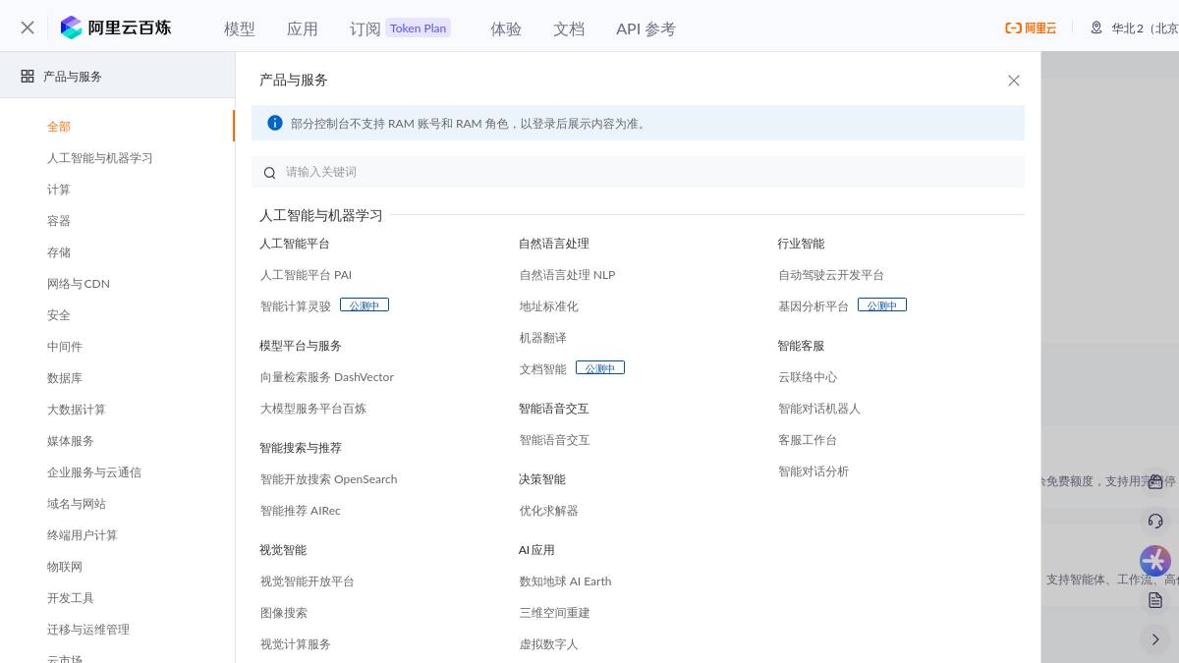Open 基因分析平台 link

coord(814,306)
